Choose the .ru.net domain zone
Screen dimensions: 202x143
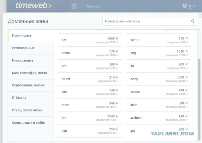90,79
